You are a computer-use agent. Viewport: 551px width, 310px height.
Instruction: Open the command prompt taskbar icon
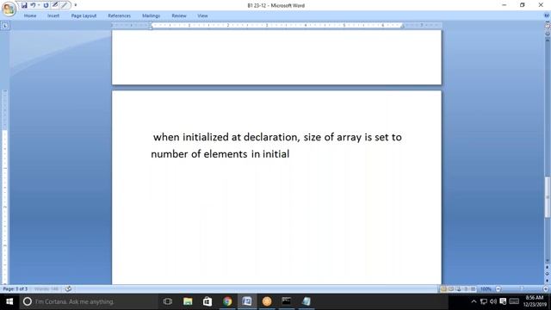pos(287,301)
